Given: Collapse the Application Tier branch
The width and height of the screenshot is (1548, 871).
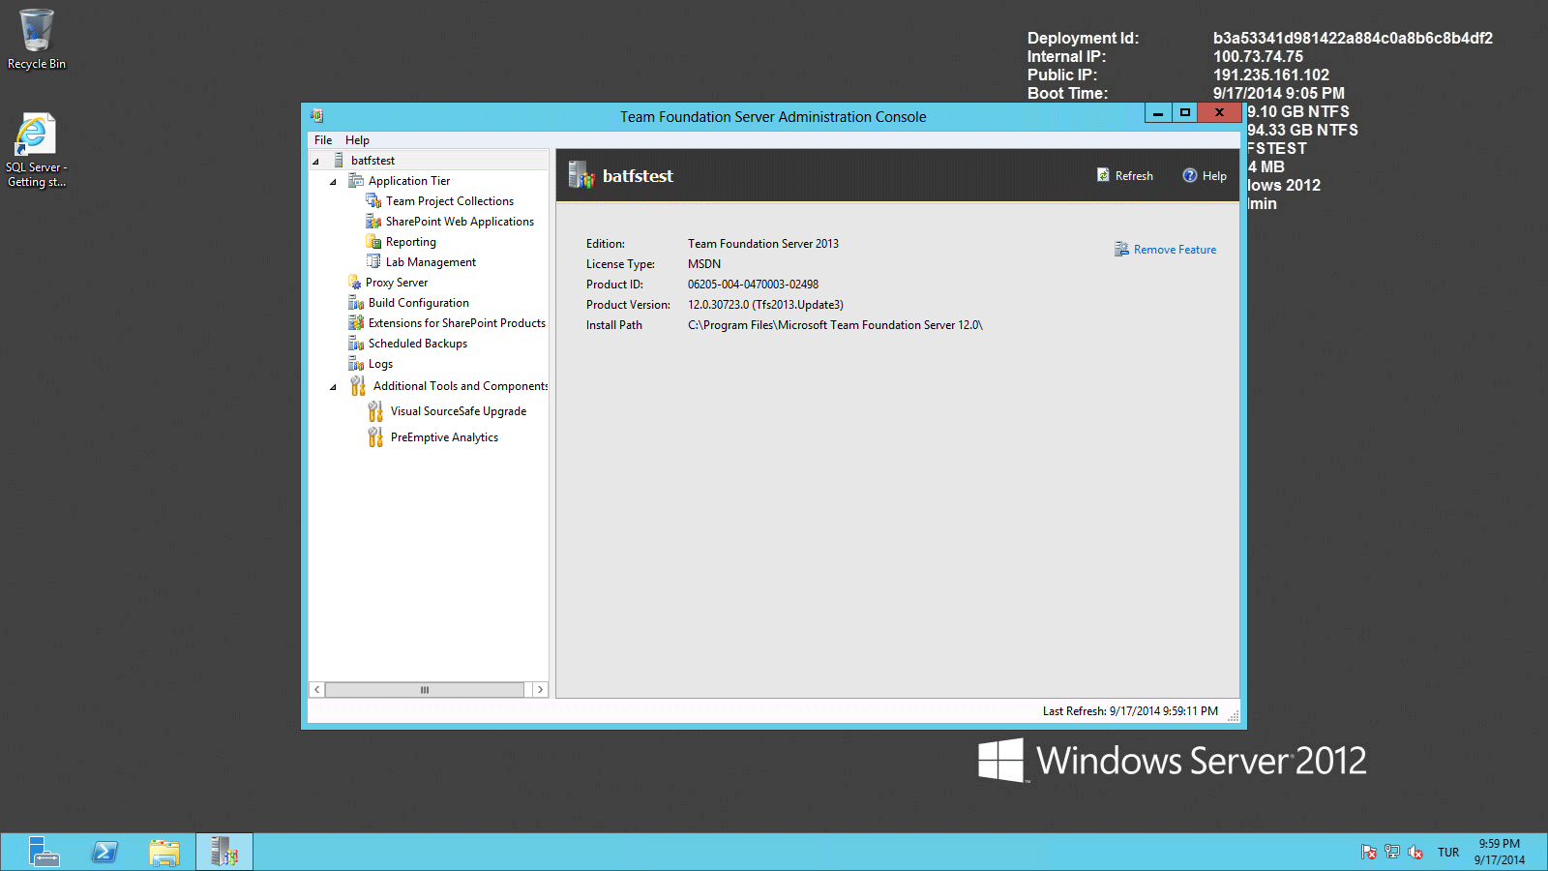Looking at the screenshot, I should point(332,181).
